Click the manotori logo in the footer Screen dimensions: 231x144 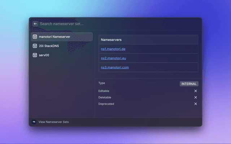[34, 122]
